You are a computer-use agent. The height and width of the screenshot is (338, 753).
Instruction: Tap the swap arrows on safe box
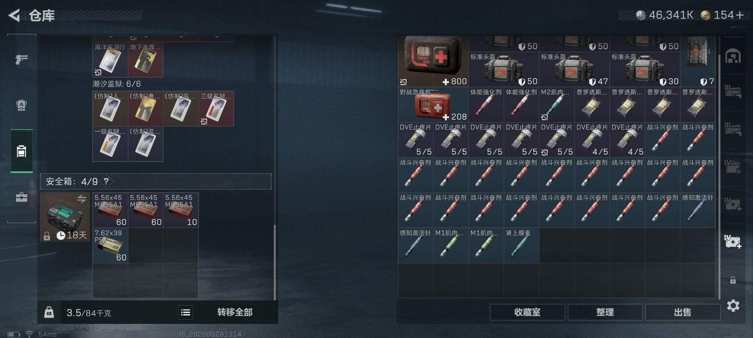pyautogui.click(x=81, y=199)
